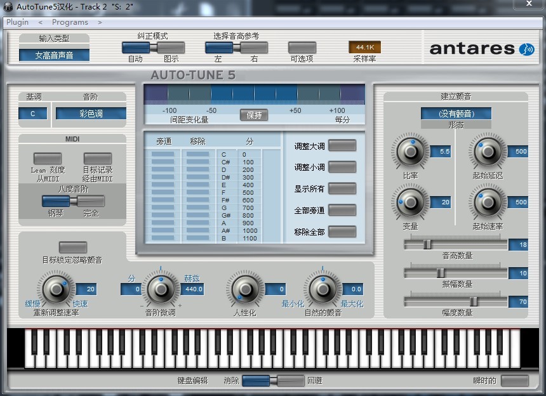Click the retune speed value field 20
This screenshot has width=546, height=396.
click(x=86, y=289)
